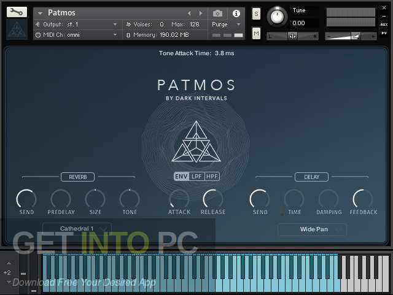Switch to the ENV tab
Viewport: 393px width, 295px height.
[x=182, y=176]
